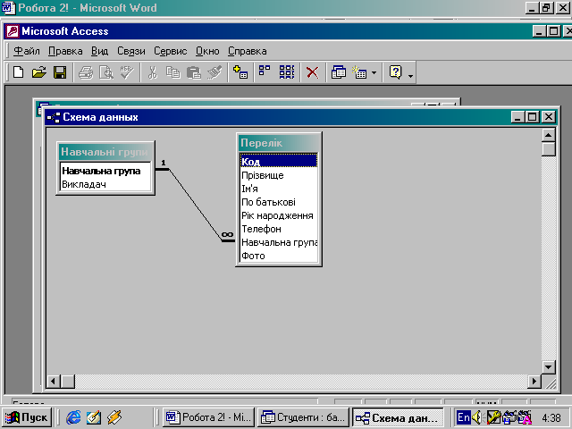Click the Show All Relationships icon
The width and height of the screenshot is (572, 429).
[x=286, y=72]
